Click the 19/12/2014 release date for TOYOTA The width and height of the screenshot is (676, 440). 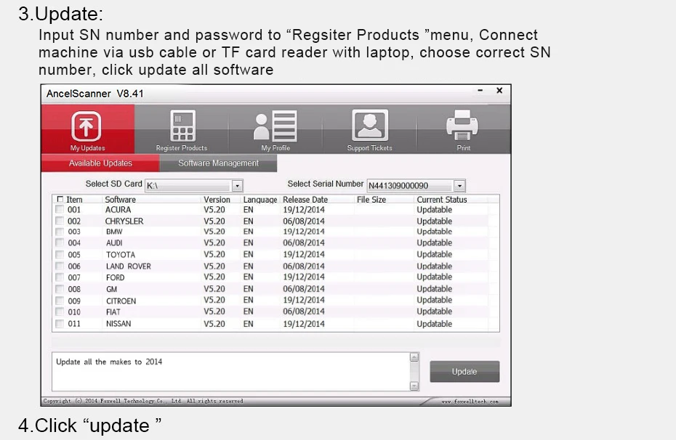pyautogui.click(x=304, y=254)
